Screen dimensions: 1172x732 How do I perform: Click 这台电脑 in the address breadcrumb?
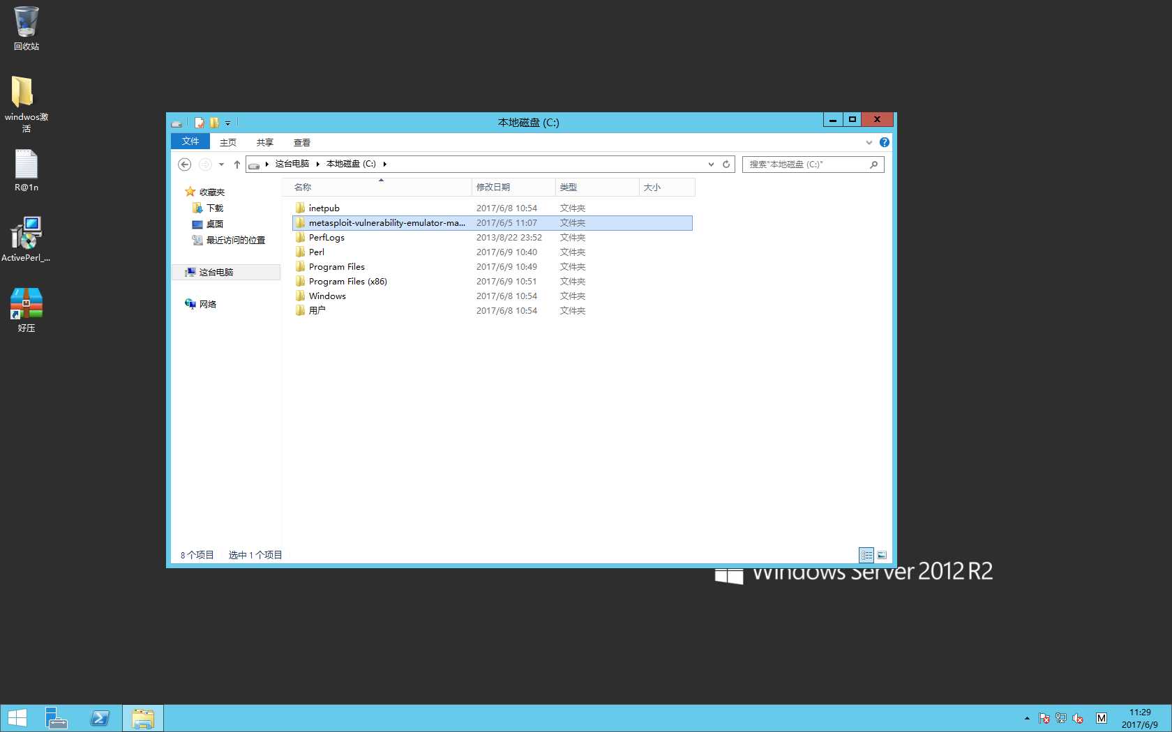[292, 164]
